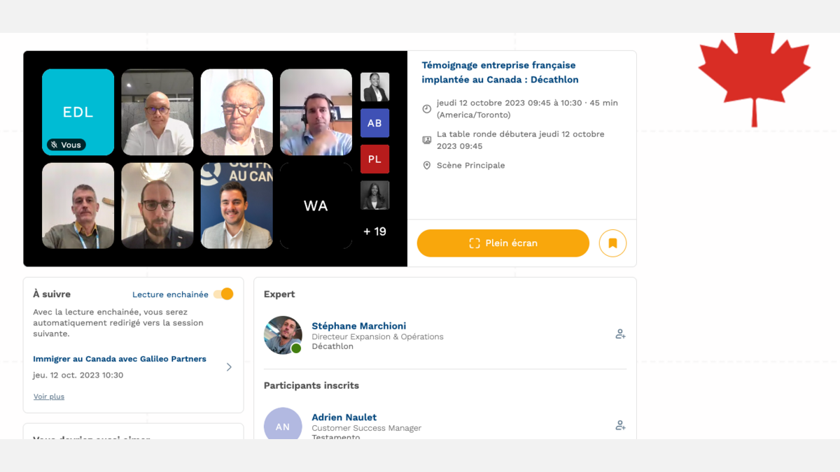The width and height of the screenshot is (840, 472).
Task: Click the AN avatar for Adrien Naulet
Action: pyautogui.click(x=283, y=424)
